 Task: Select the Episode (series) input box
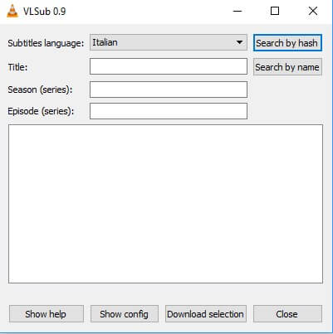pyautogui.click(x=169, y=111)
